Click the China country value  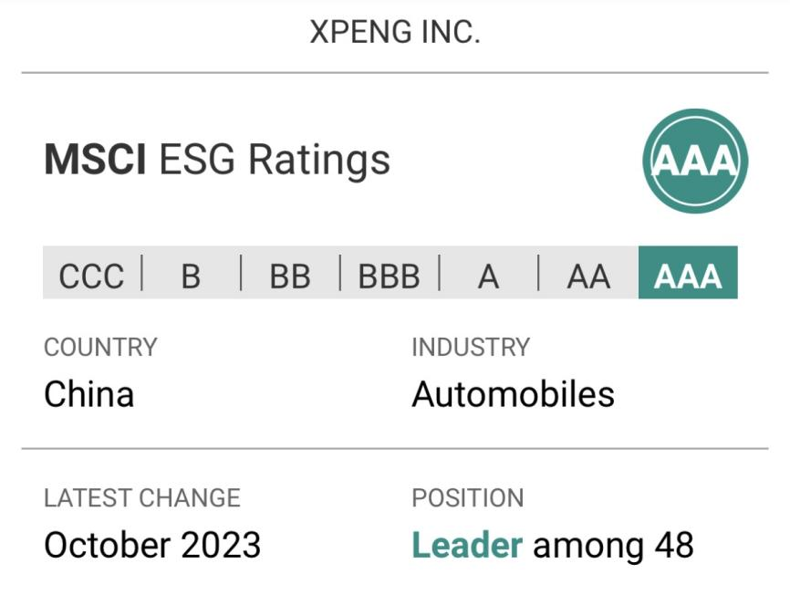(89, 394)
